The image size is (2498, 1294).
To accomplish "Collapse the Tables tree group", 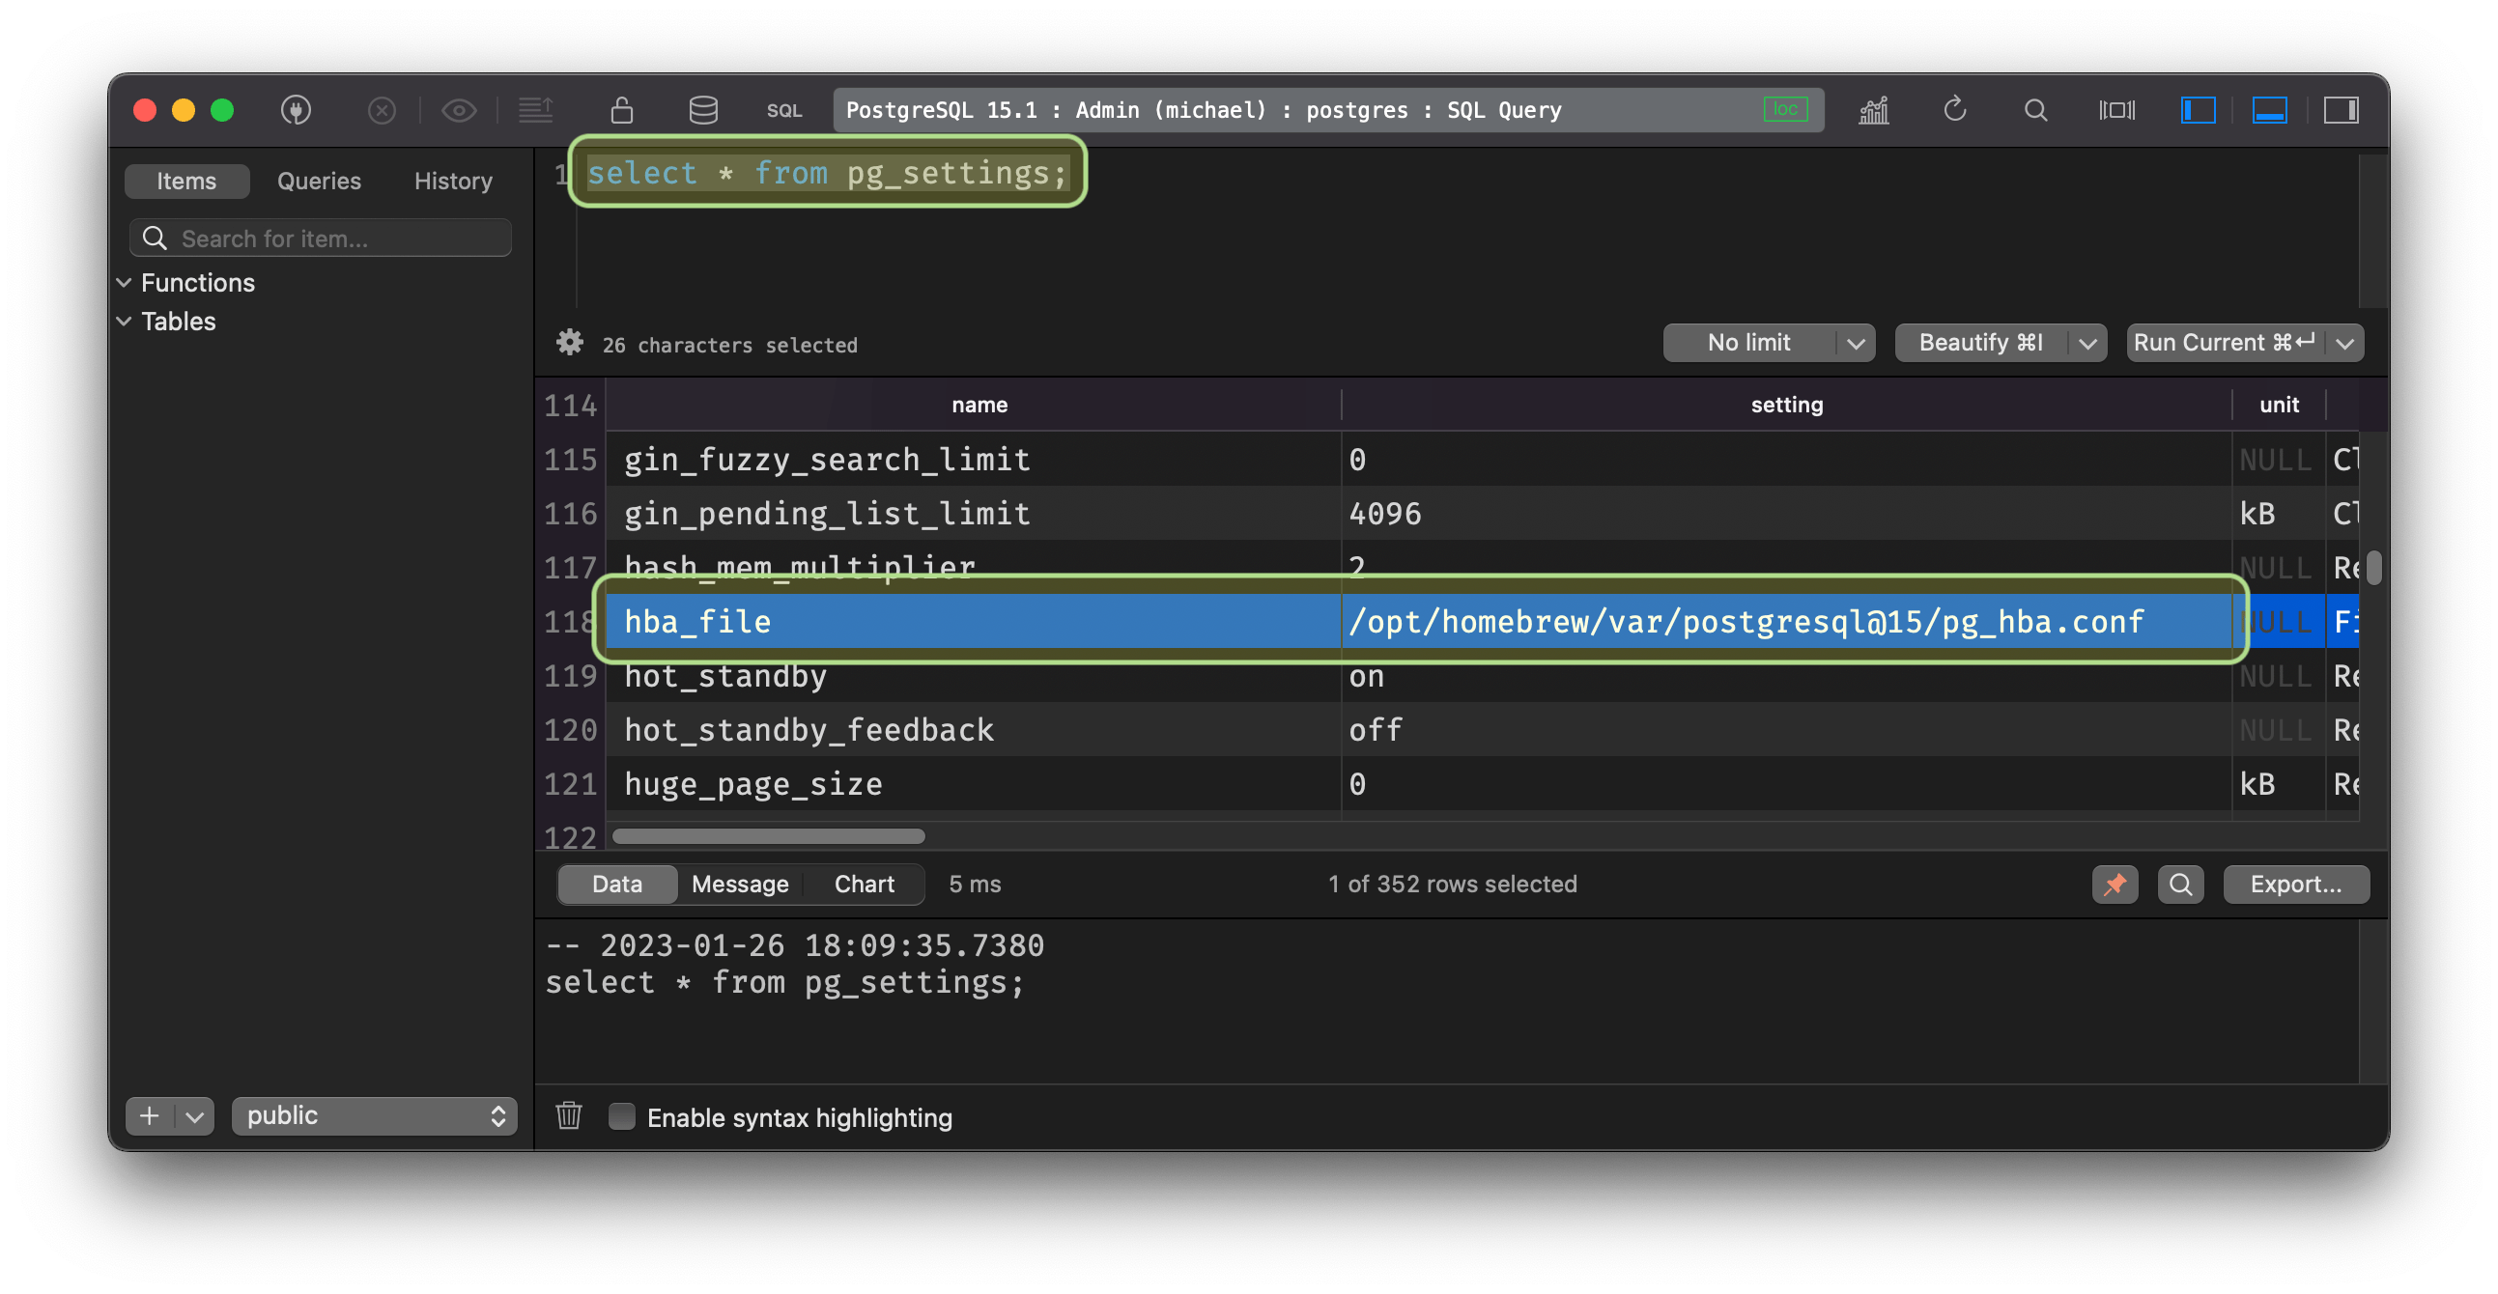I will [124, 321].
